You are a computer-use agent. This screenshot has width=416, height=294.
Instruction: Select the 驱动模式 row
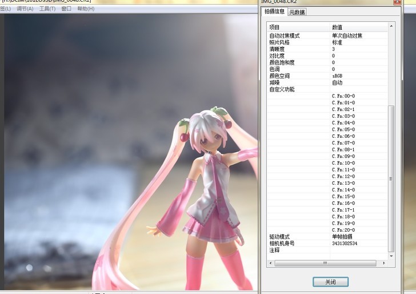click(327, 237)
